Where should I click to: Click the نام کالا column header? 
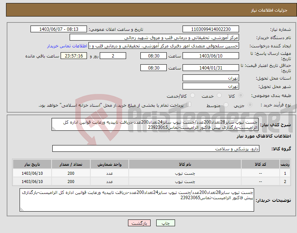click(185, 164)
